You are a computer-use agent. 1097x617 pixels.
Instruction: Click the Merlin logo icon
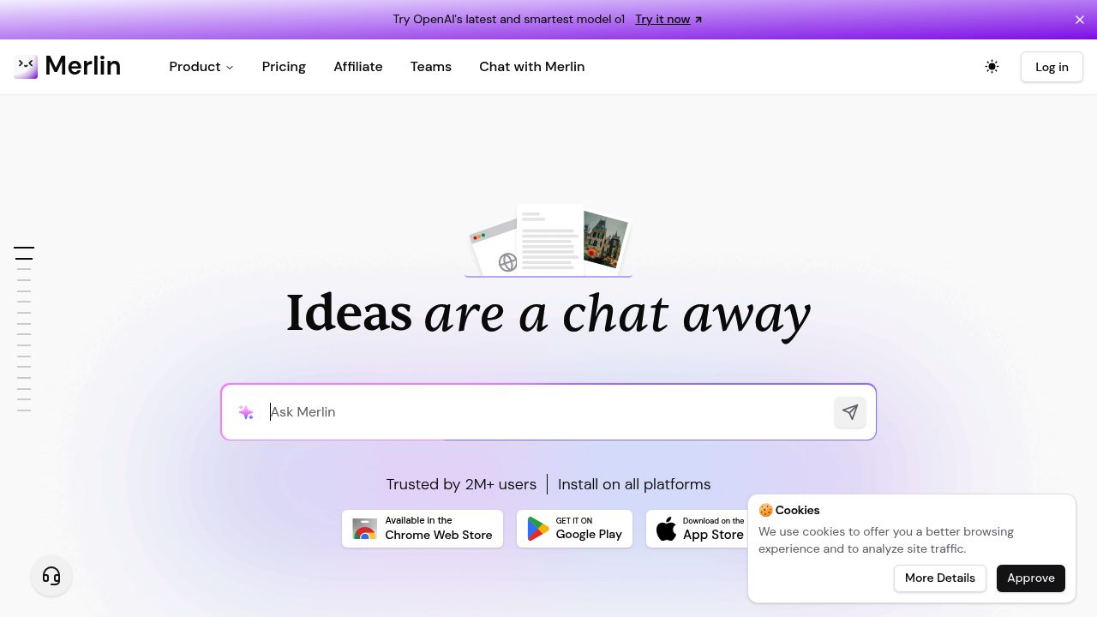26,66
